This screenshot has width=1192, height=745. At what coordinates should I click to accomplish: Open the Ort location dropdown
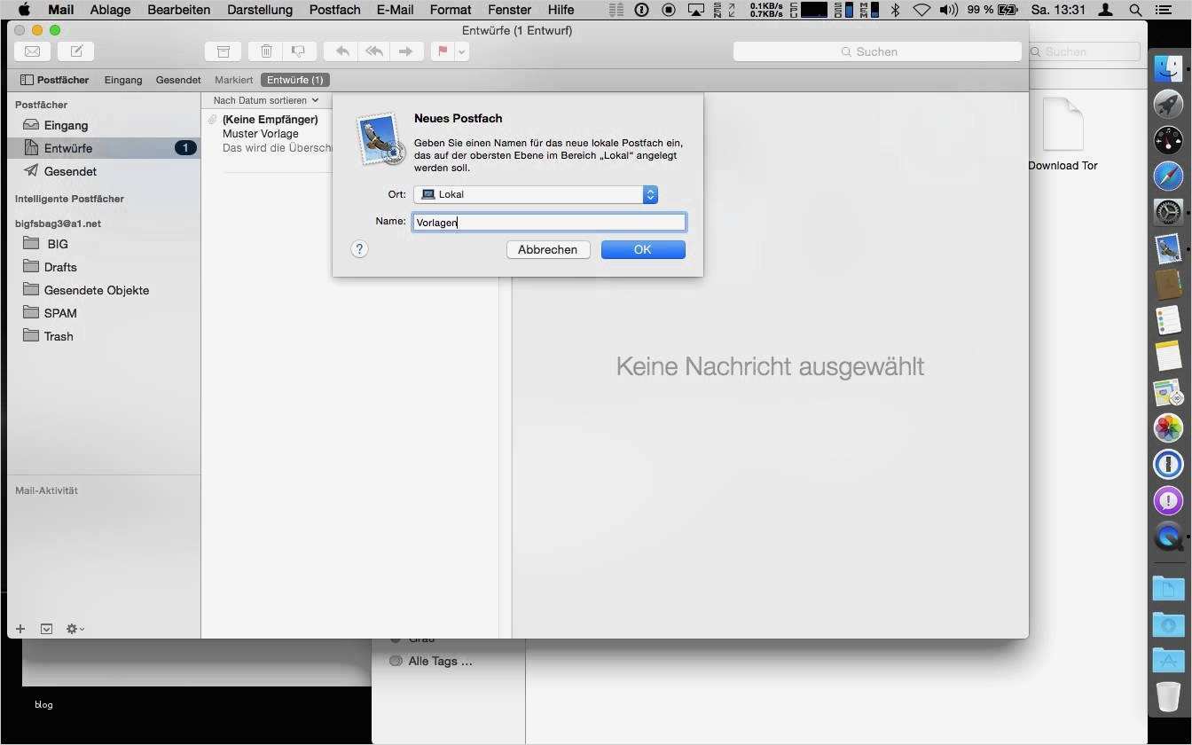coord(536,194)
